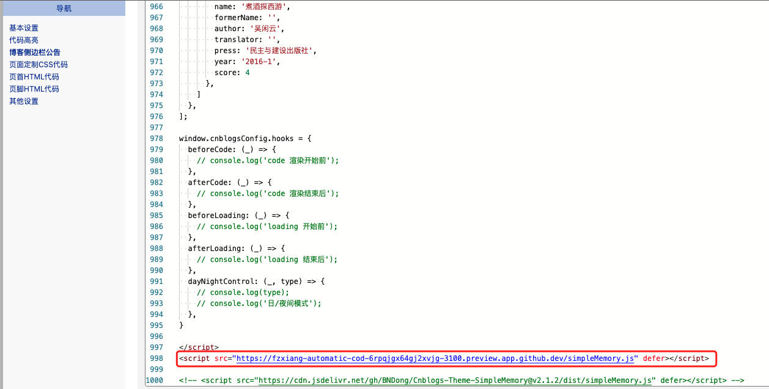This screenshot has width=769, height=389.
Task: Click the author: '吴闲云' line
Action: coord(250,29)
